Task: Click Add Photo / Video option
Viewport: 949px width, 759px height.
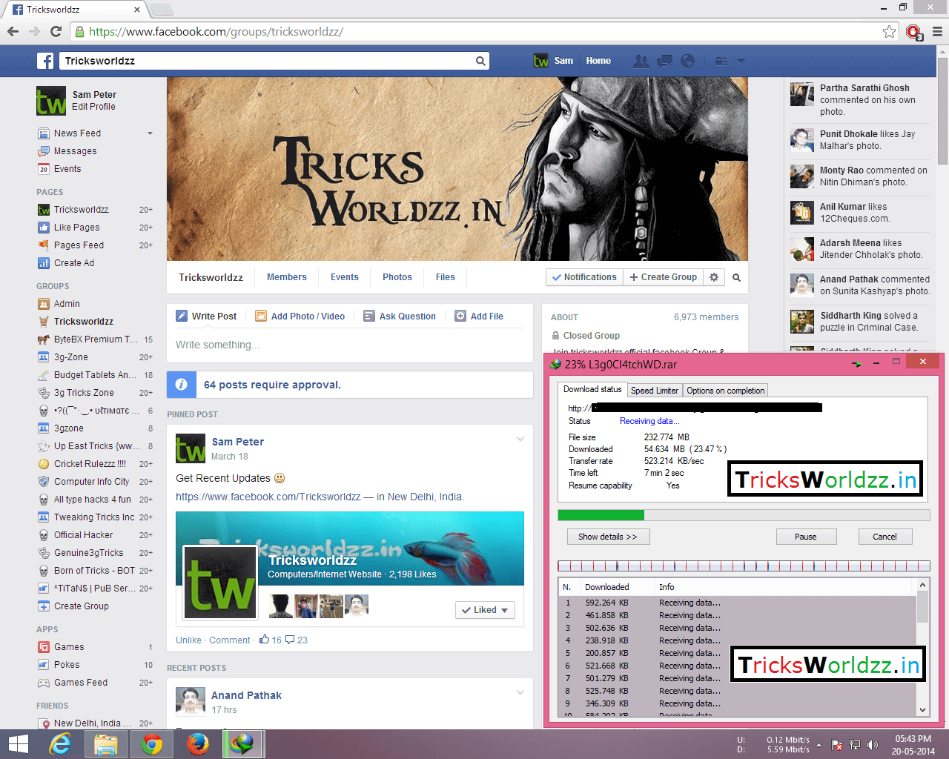Action: point(300,316)
